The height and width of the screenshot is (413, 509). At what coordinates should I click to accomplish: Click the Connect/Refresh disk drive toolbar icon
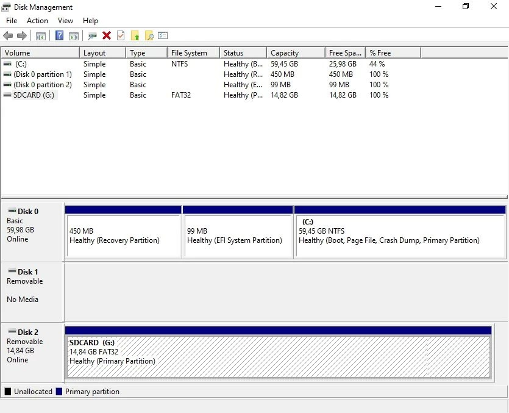tap(92, 36)
